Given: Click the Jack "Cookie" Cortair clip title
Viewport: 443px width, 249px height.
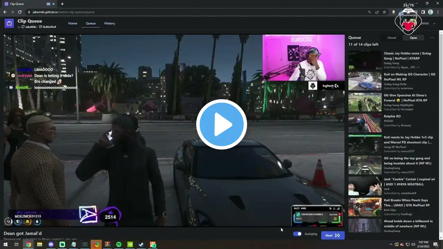Looking at the screenshot, I should [x=409, y=182].
